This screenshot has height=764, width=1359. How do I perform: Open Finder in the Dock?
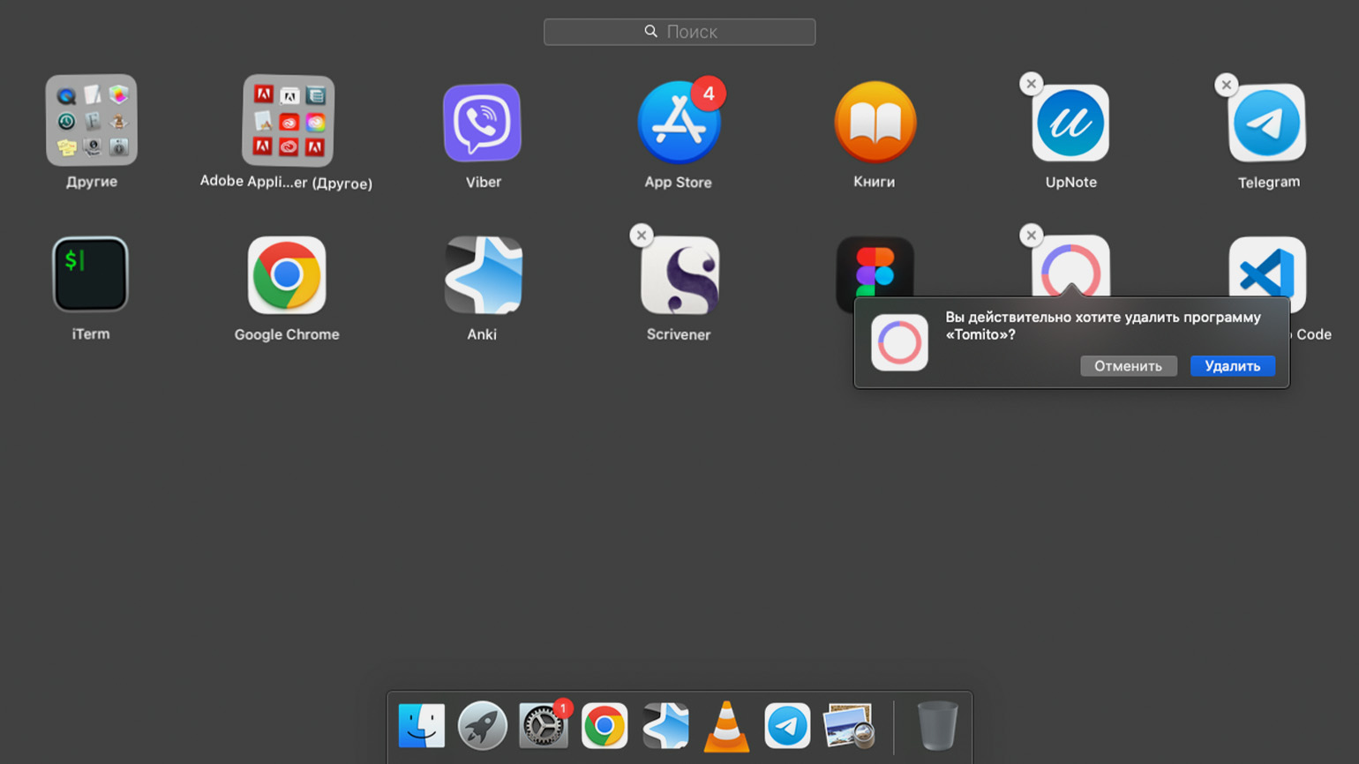[x=421, y=726]
